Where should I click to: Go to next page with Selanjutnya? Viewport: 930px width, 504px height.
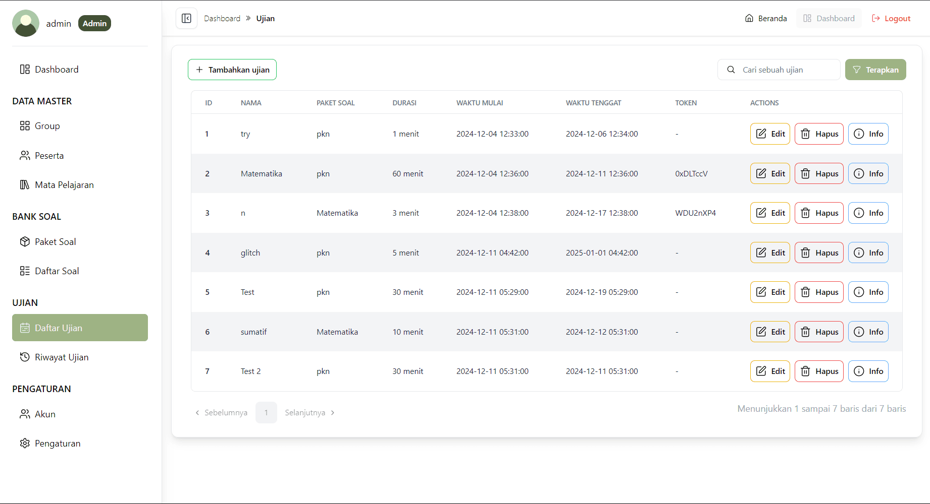coord(309,413)
